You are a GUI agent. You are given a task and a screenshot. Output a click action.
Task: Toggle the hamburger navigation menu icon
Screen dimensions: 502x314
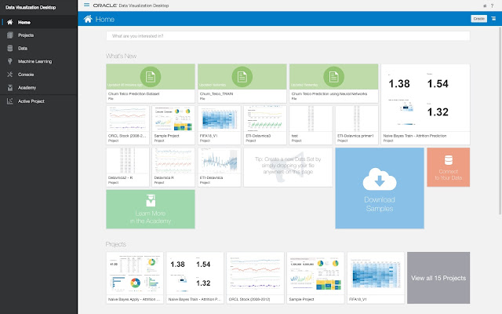point(86,5)
